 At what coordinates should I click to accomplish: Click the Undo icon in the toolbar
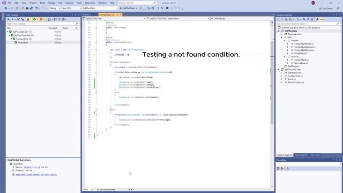(36, 8)
